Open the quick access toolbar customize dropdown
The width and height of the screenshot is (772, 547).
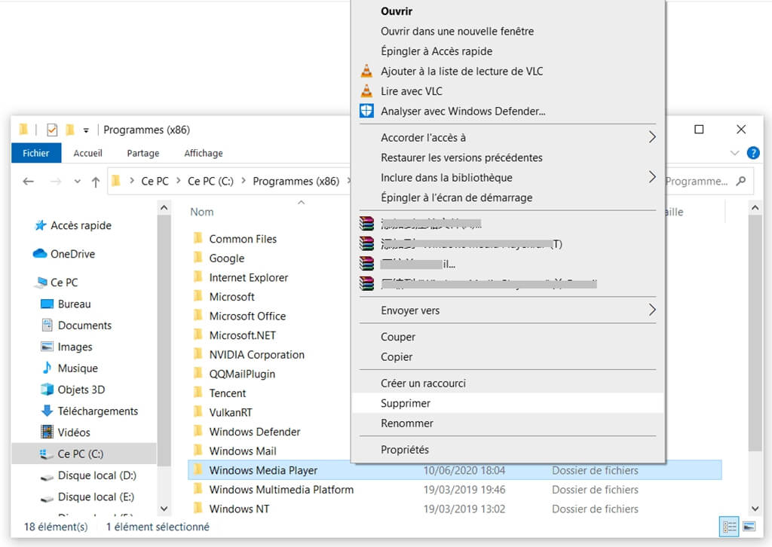(86, 130)
